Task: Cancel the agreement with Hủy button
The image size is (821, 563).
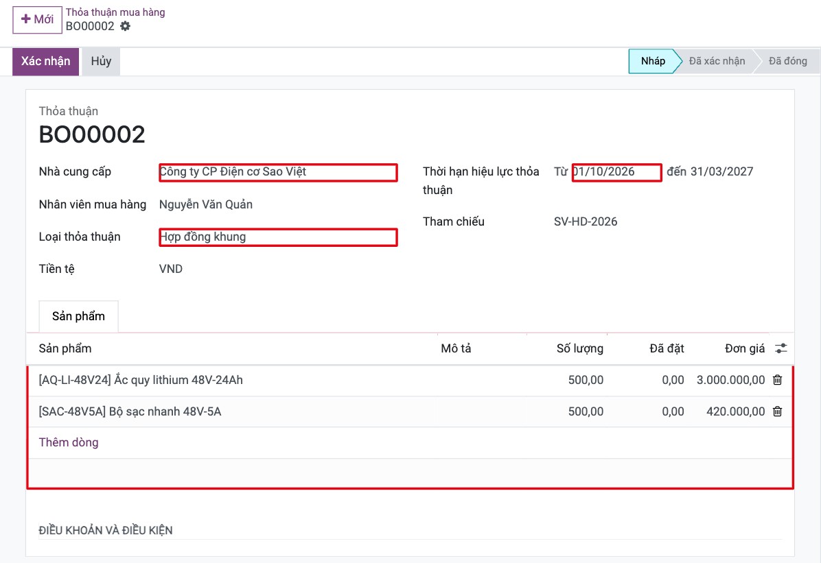Action: point(101,61)
